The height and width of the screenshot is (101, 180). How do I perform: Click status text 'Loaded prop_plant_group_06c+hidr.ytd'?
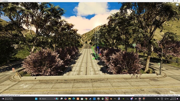[10, 96]
